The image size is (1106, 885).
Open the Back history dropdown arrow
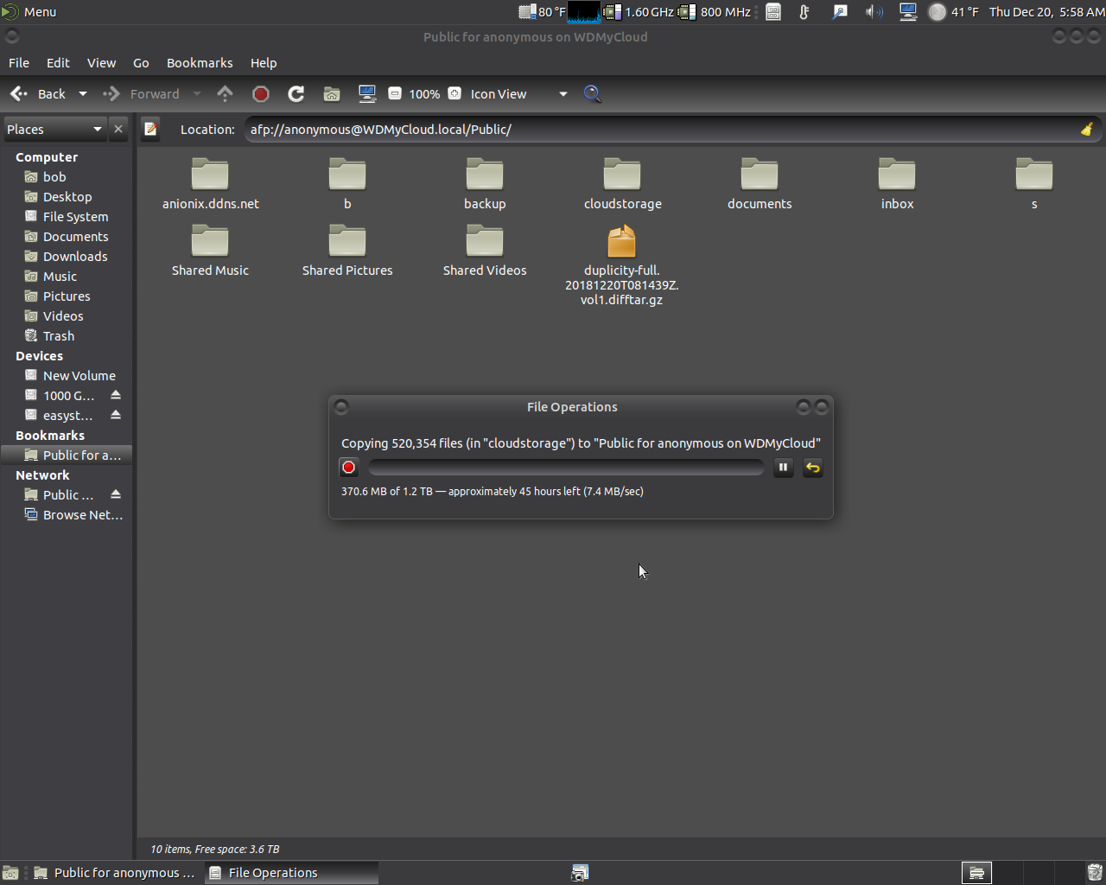point(83,94)
